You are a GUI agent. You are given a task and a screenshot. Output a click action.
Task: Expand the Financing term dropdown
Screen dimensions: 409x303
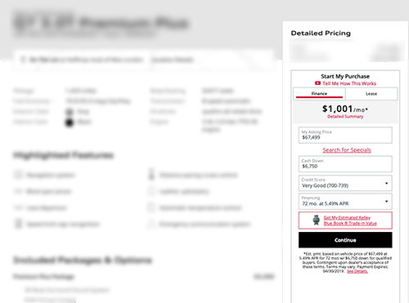[345, 201]
